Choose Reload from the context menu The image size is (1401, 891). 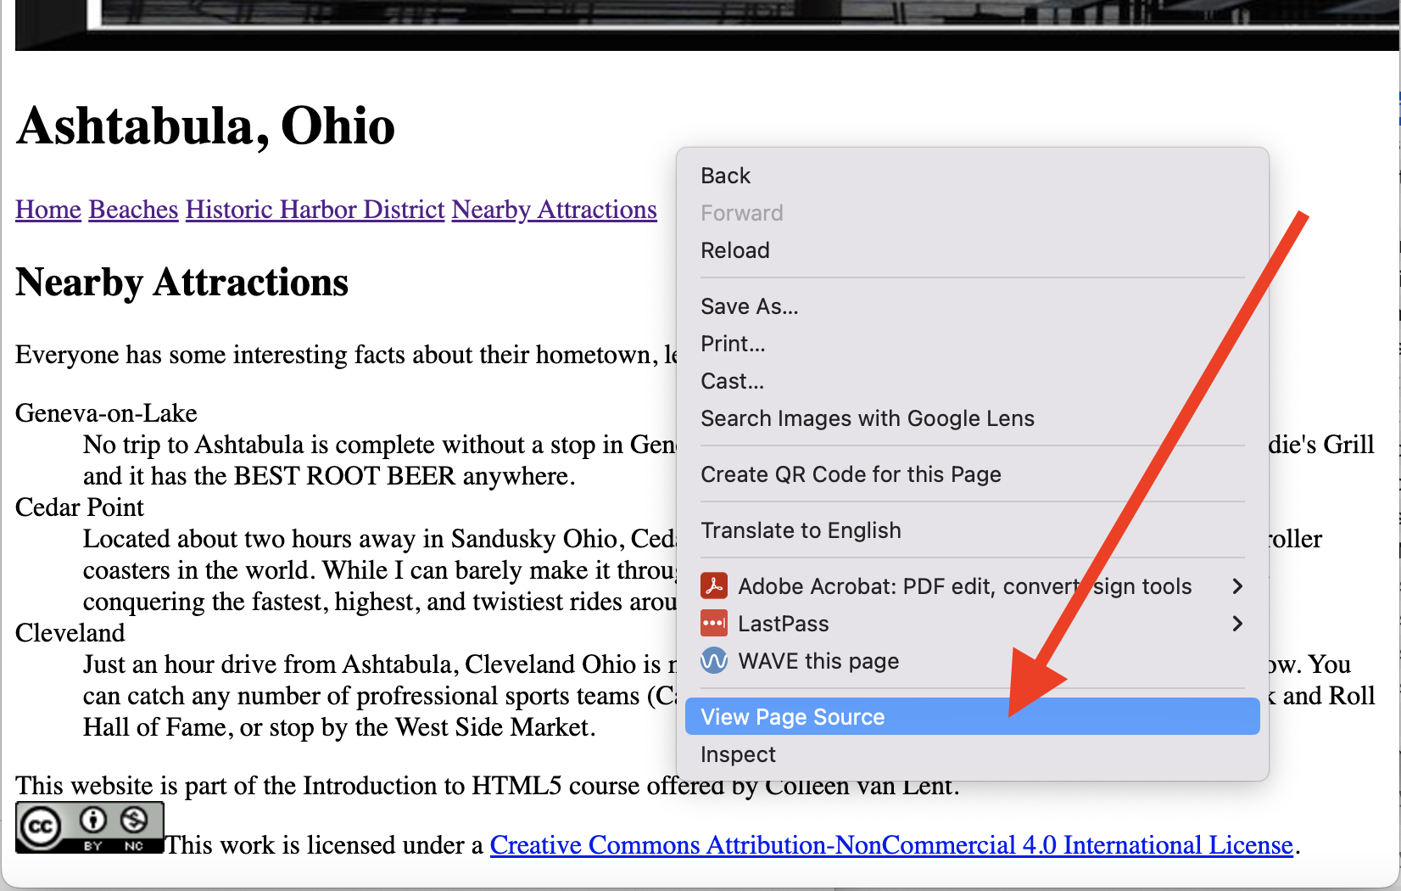pos(734,250)
